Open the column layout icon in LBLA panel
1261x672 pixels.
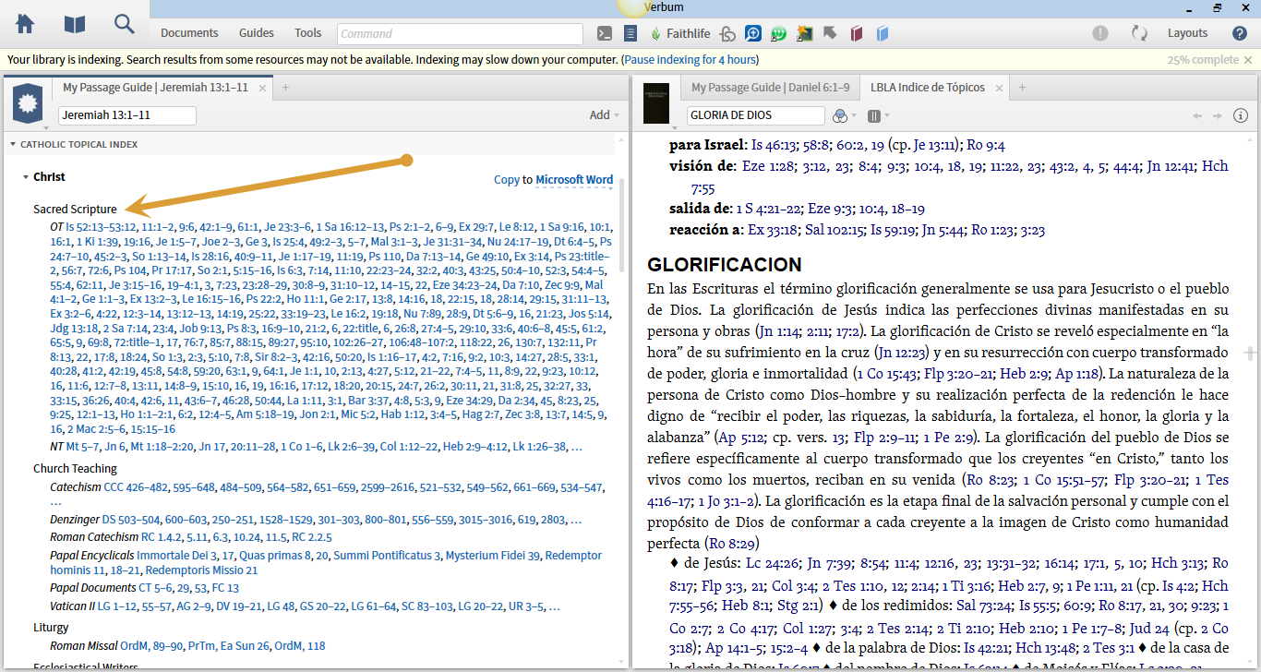[x=873, y=116]
